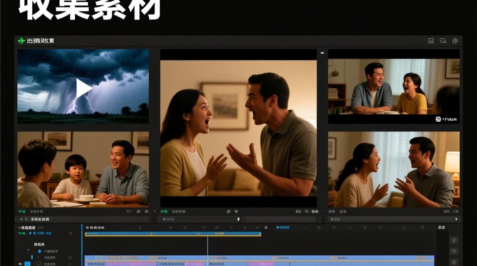Click the first square icon at the editor's top right
Viewport: 477px width, 266px height.
[431, 41]
